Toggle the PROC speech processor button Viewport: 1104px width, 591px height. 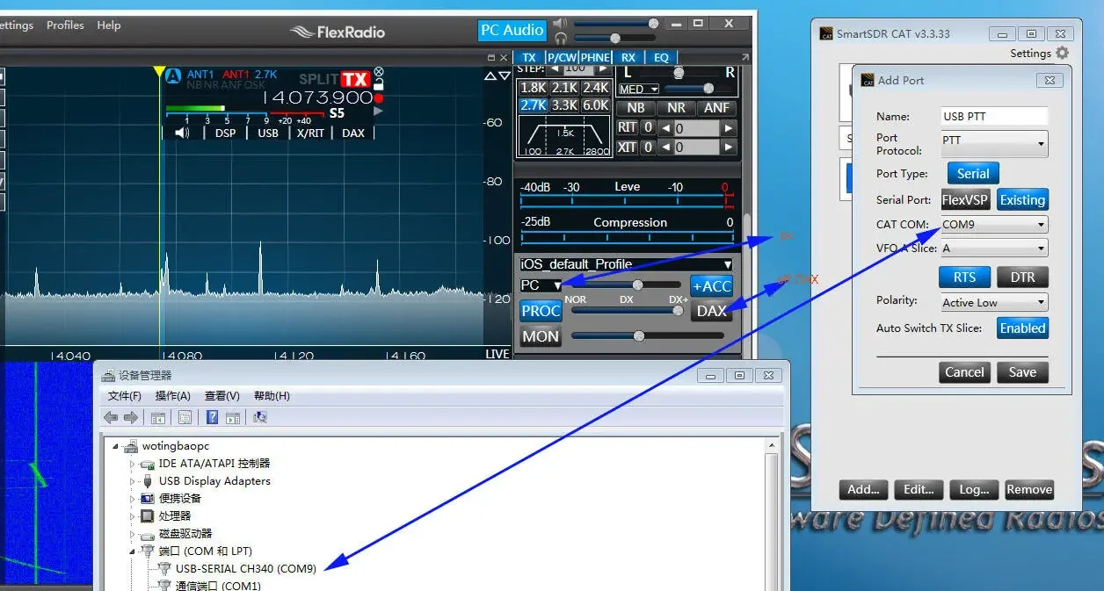(x=541, y=311)
